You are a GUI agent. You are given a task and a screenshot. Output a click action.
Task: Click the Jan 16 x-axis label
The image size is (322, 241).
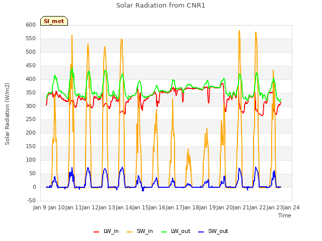click(x=157, y=207)
